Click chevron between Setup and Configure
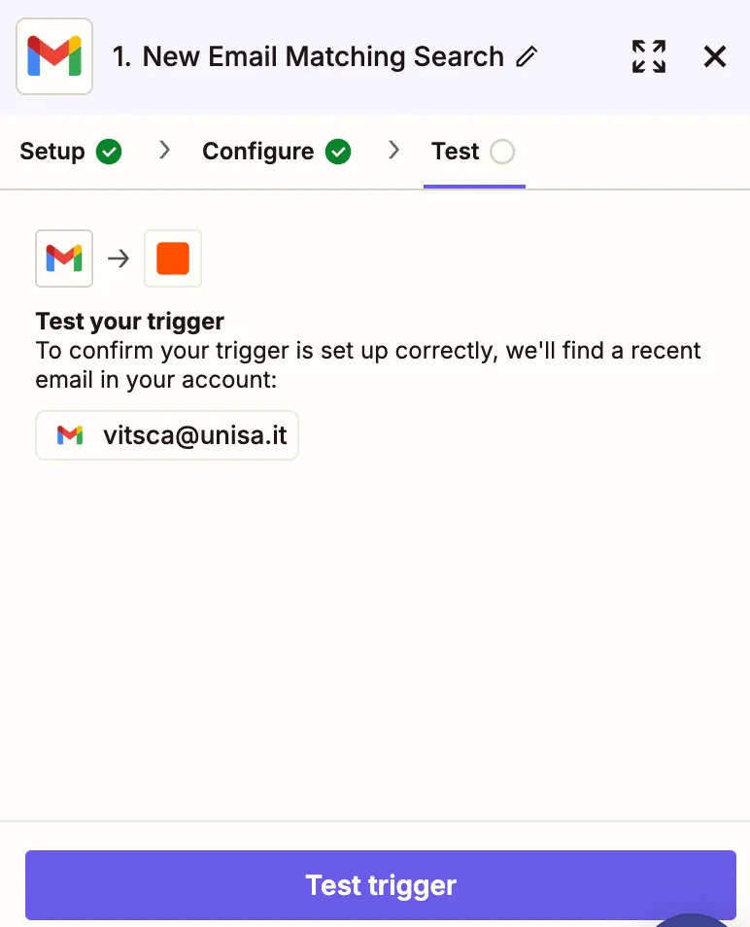Image resolution: width=750 pixels, height=927 pixels. point(165,151)
